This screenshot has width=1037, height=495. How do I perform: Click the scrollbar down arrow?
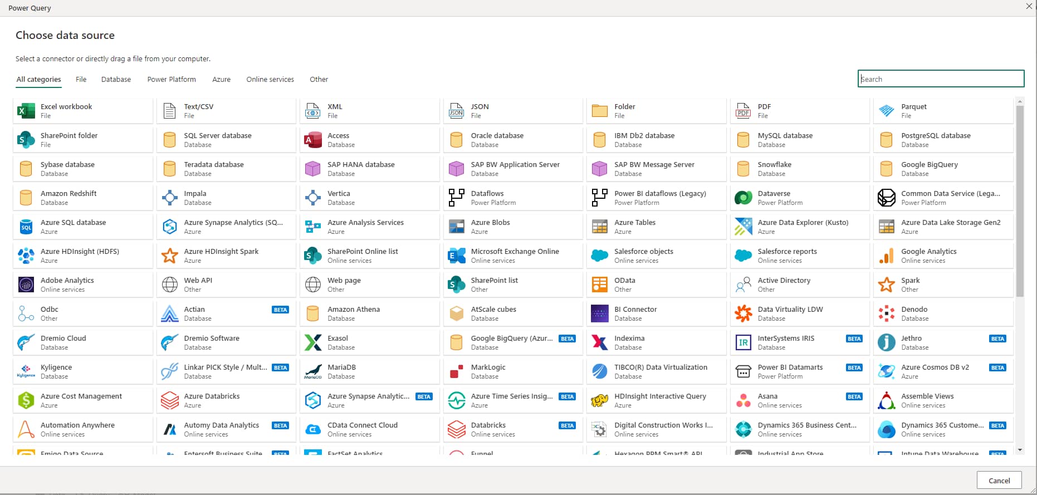[1020, 450]
